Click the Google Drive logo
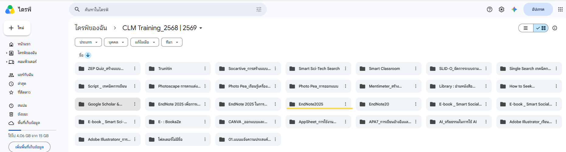 10,9
